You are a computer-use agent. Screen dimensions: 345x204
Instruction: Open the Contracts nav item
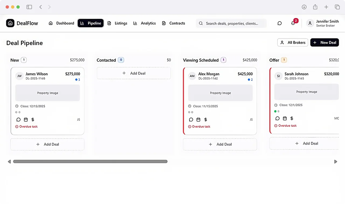(173, 23)
